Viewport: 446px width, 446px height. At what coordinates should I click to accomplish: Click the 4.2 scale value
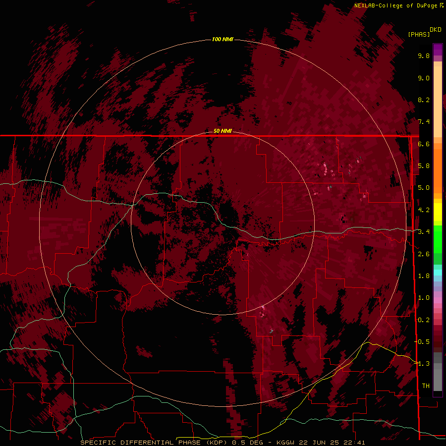tap(424, 210)
